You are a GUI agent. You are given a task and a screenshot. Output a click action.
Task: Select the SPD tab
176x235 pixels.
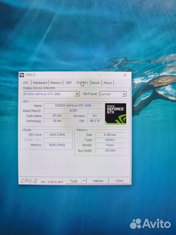coord(69,83)
